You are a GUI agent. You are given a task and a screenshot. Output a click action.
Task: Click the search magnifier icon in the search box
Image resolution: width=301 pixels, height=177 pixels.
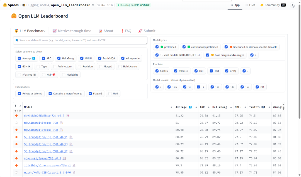point(17,40)
